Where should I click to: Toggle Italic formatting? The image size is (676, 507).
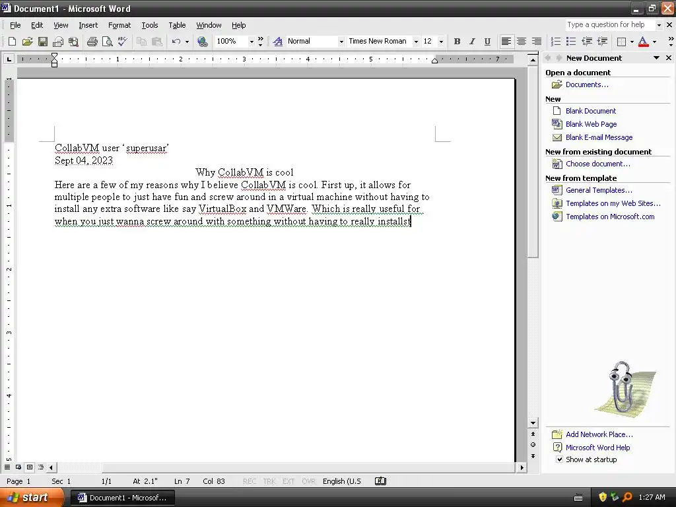pos(472,42)
